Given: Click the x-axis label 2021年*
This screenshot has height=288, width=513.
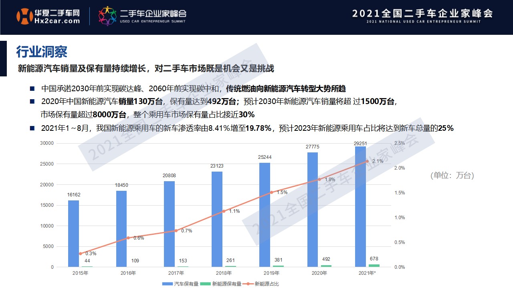Looking at the screenshot, I should pyautogui.click(x=367, y=273).
